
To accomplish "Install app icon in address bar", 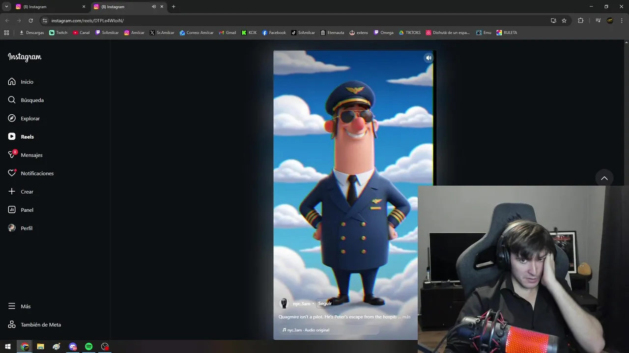I will coord(553,21).
